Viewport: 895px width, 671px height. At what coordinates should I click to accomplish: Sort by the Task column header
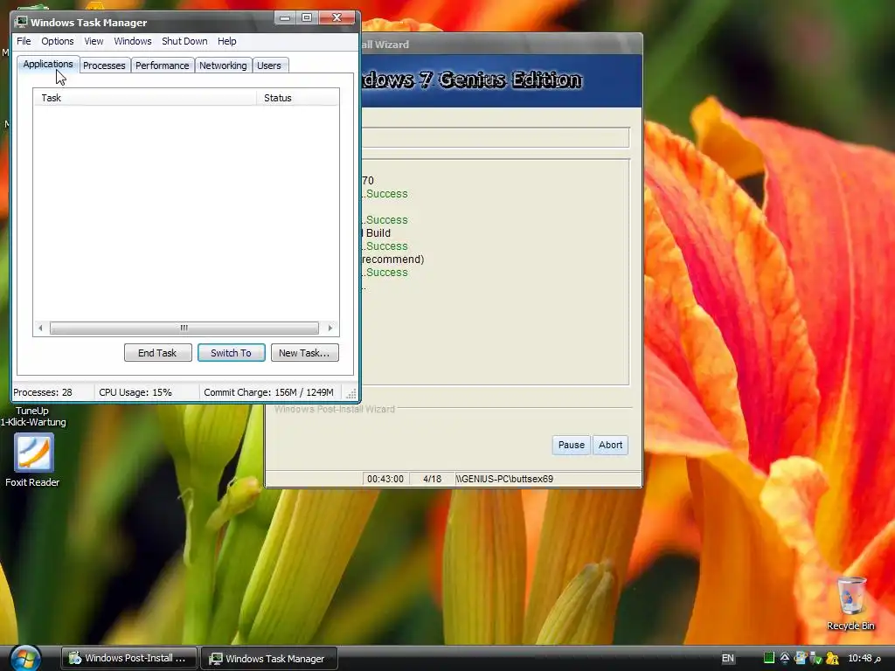(x=145, y=98)
